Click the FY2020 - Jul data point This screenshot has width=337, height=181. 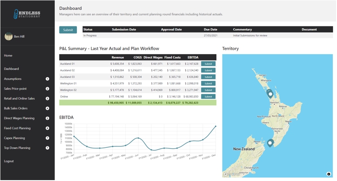click(151, 150)
